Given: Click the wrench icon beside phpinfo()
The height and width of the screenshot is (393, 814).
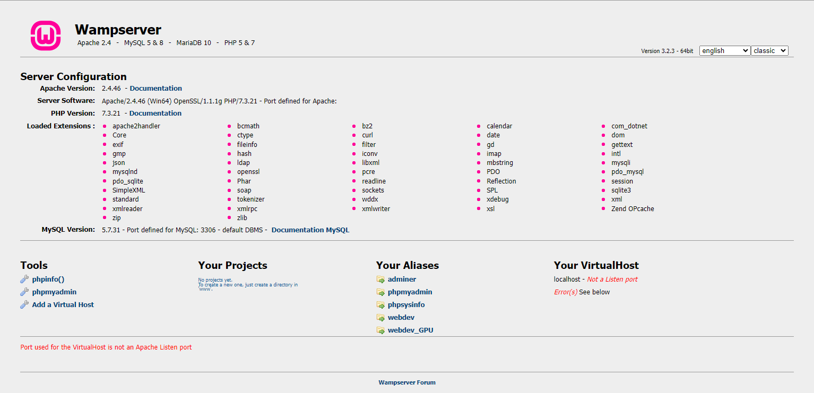Looking at the screenshot, I should click(24, 280).
